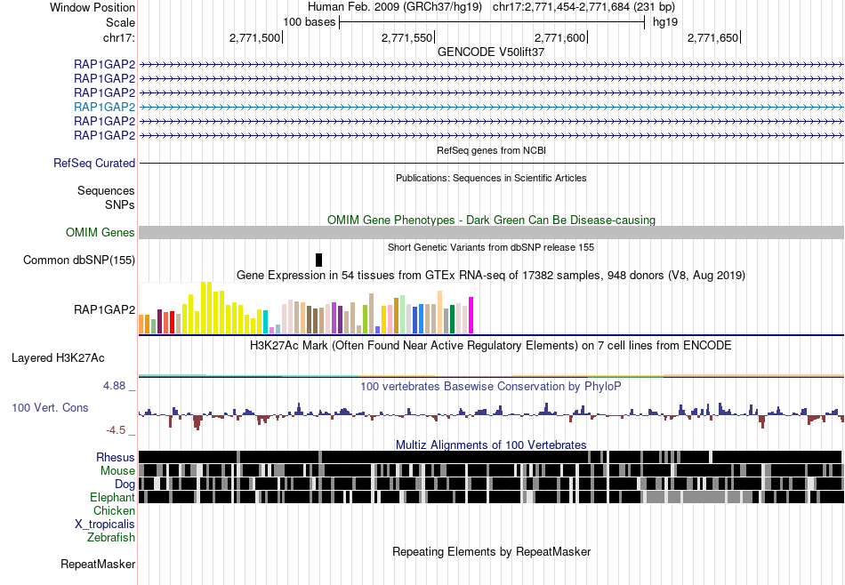Click the 2,771,600 ruler position
The image size is (845, 585).
(x=559, y=37)
